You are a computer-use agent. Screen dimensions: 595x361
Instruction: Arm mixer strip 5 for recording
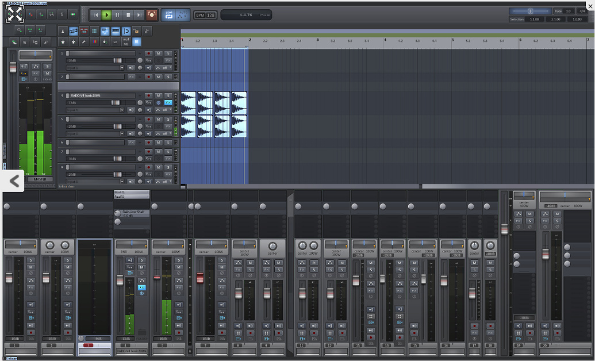coord(179,332)
